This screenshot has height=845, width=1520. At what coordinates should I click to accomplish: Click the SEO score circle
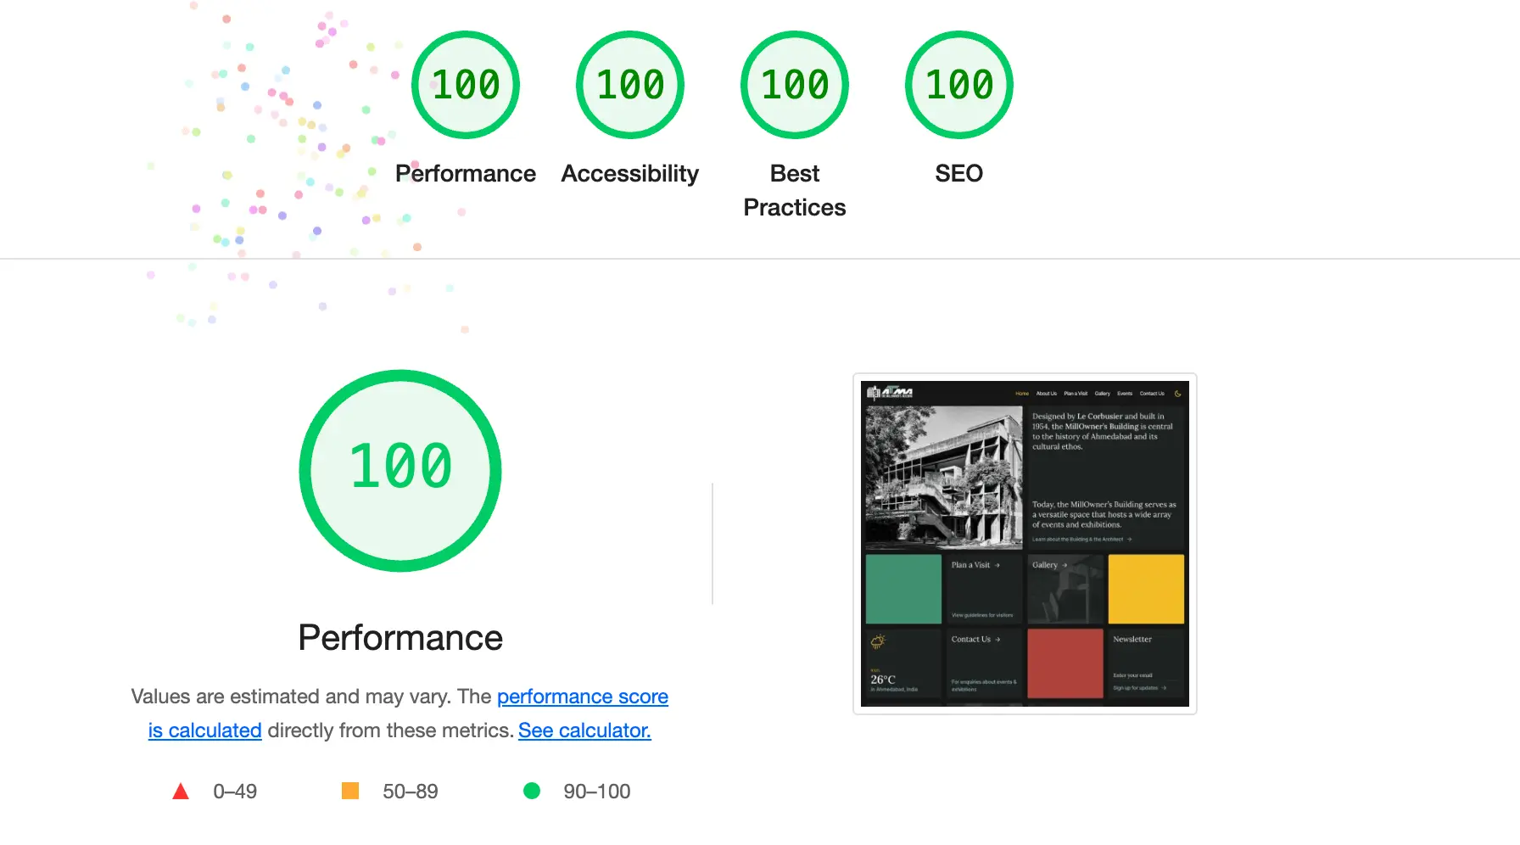pyautogui.click(x=958, y=84)
